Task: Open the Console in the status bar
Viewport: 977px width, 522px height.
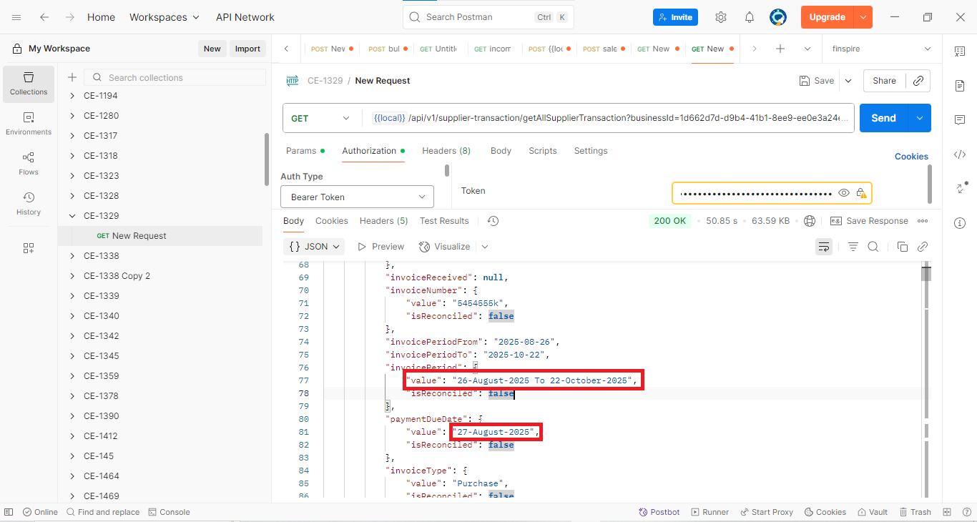Action: (x=169, y=512)
